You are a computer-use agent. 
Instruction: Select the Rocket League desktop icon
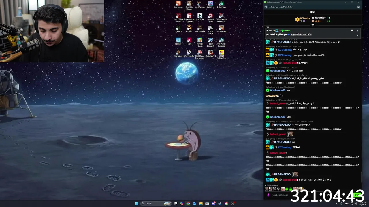211,42
